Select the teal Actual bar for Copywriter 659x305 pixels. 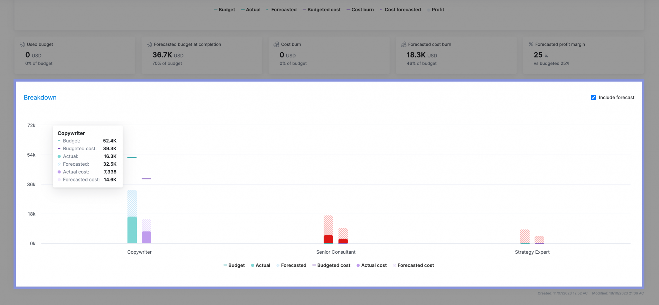pyautogui.click(x=133, y=230)
